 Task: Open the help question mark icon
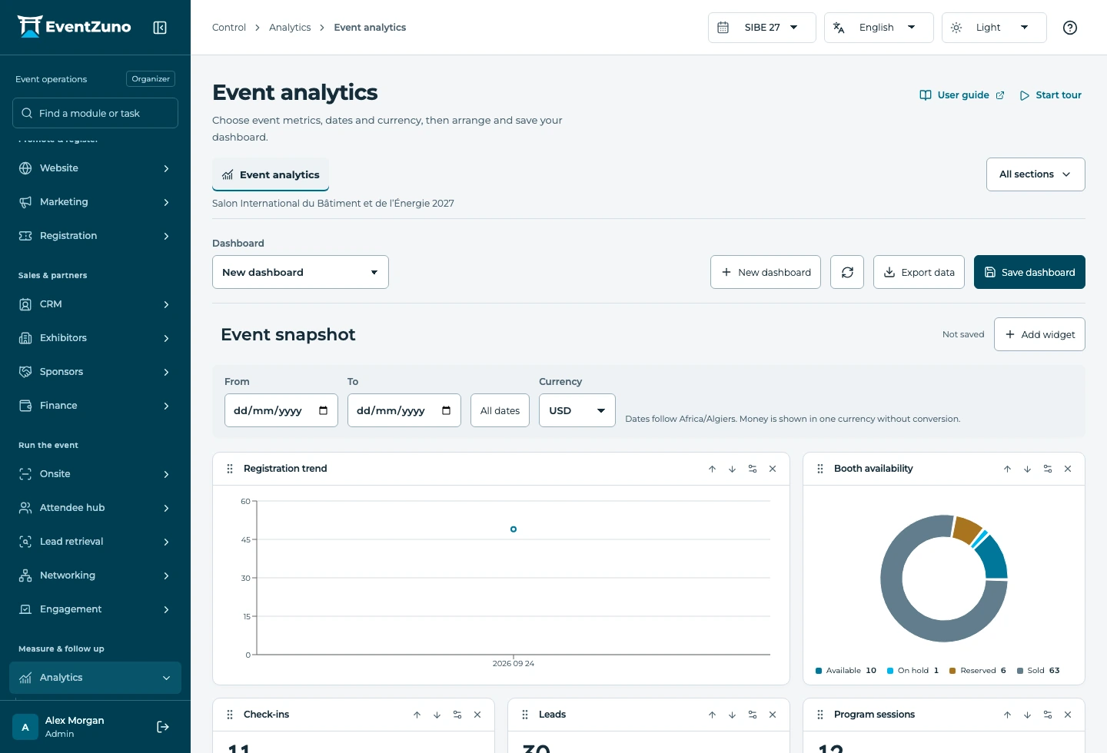click(x=1069, y=28)
